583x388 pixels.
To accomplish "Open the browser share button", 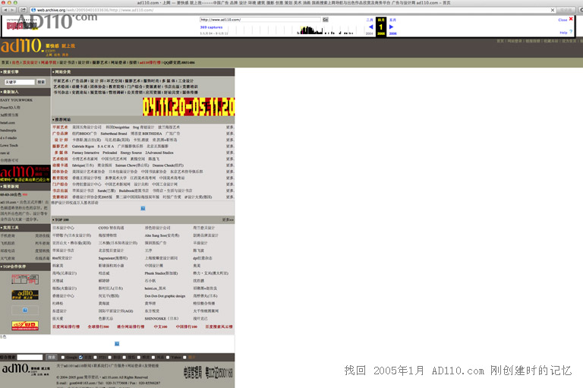I will coord(23,10).
